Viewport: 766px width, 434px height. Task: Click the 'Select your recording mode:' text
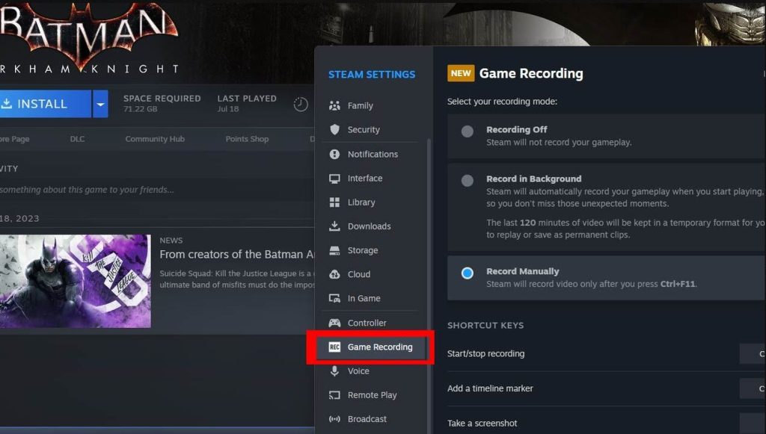tap(502, 102)
